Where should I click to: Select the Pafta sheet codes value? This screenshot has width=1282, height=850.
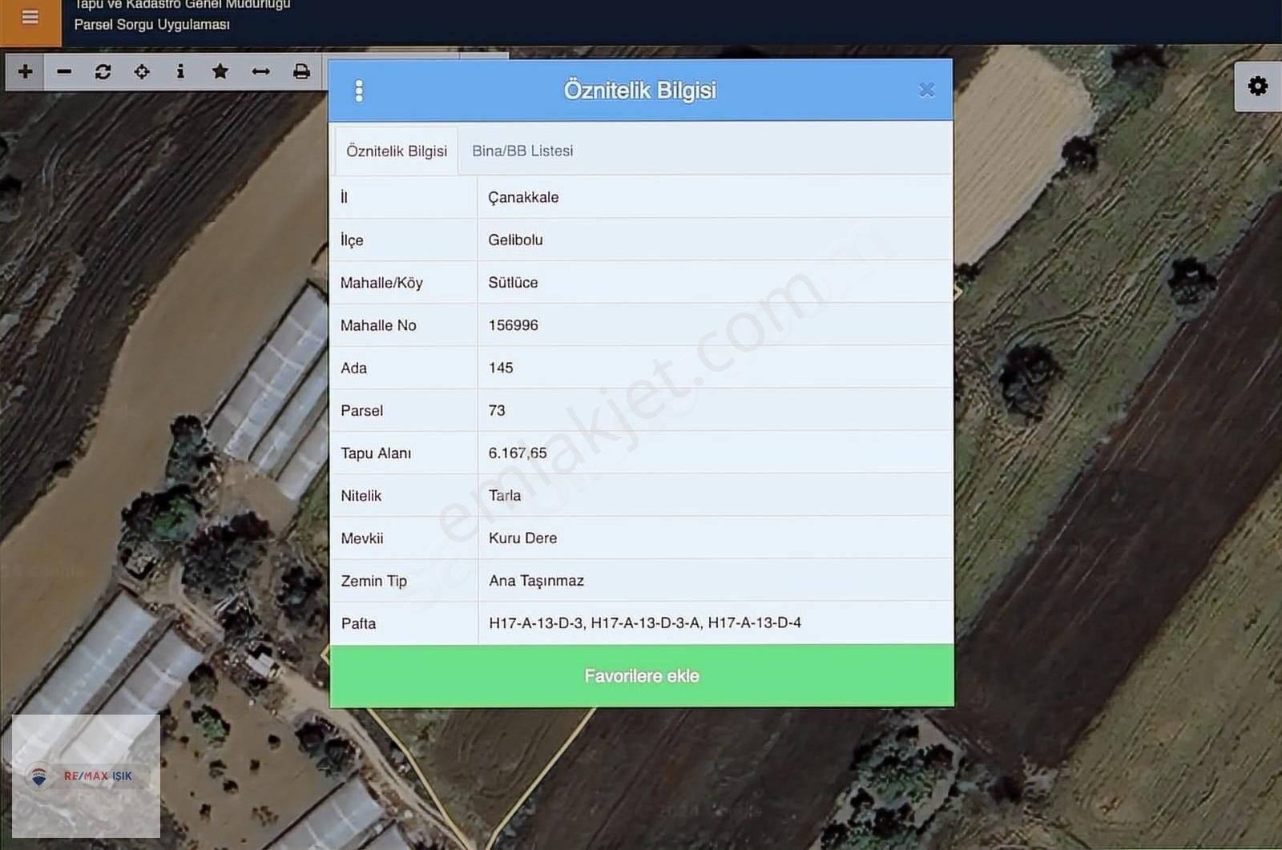(x=644, y=622)
